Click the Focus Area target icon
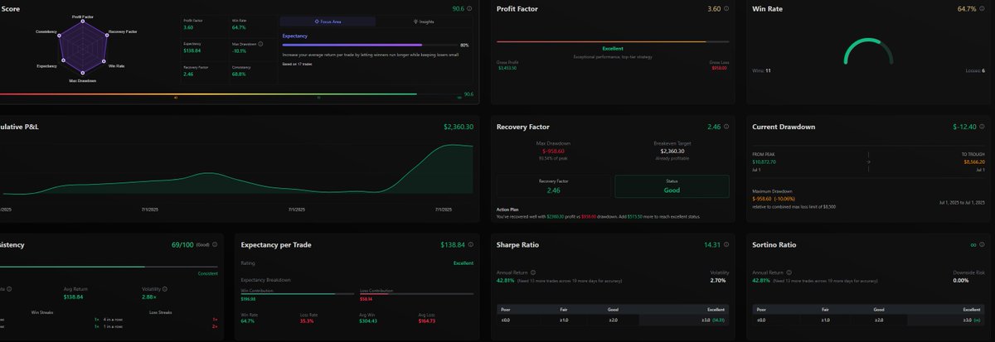The height and width of the screenshot is (342, 995). pos(317,22)
